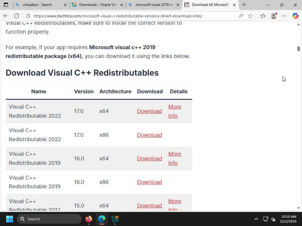
Task: Activate the Read aloud icon
Action: coord(241,16)
